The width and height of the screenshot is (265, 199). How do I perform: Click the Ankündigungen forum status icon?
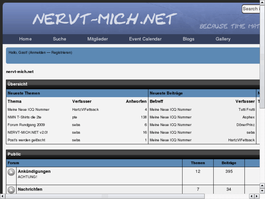pos(11,172)
